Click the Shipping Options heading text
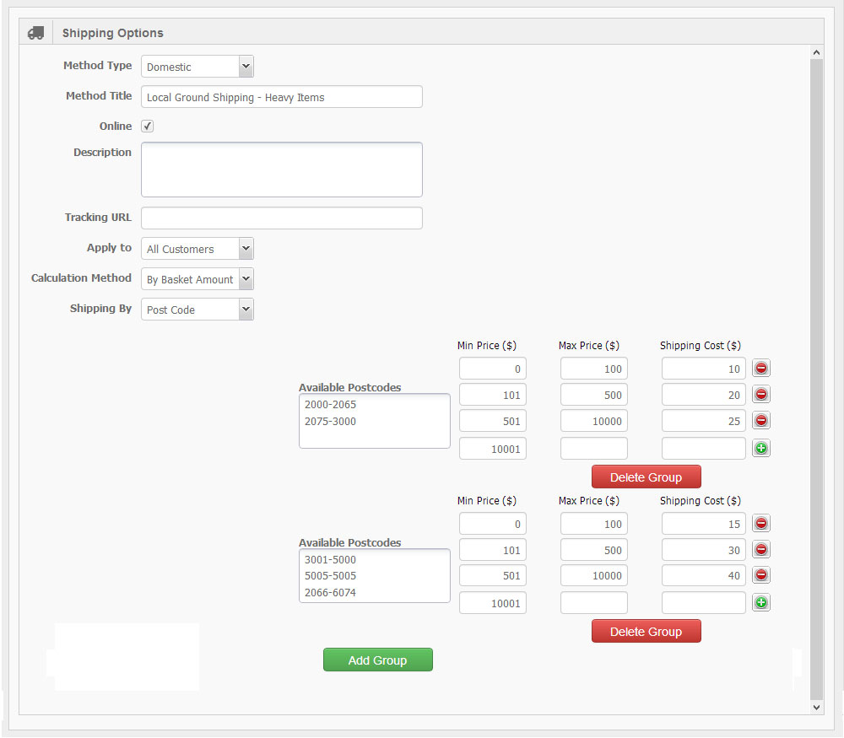Image resolution: width=844 pixels, height=738 pixels. [112, 33]
